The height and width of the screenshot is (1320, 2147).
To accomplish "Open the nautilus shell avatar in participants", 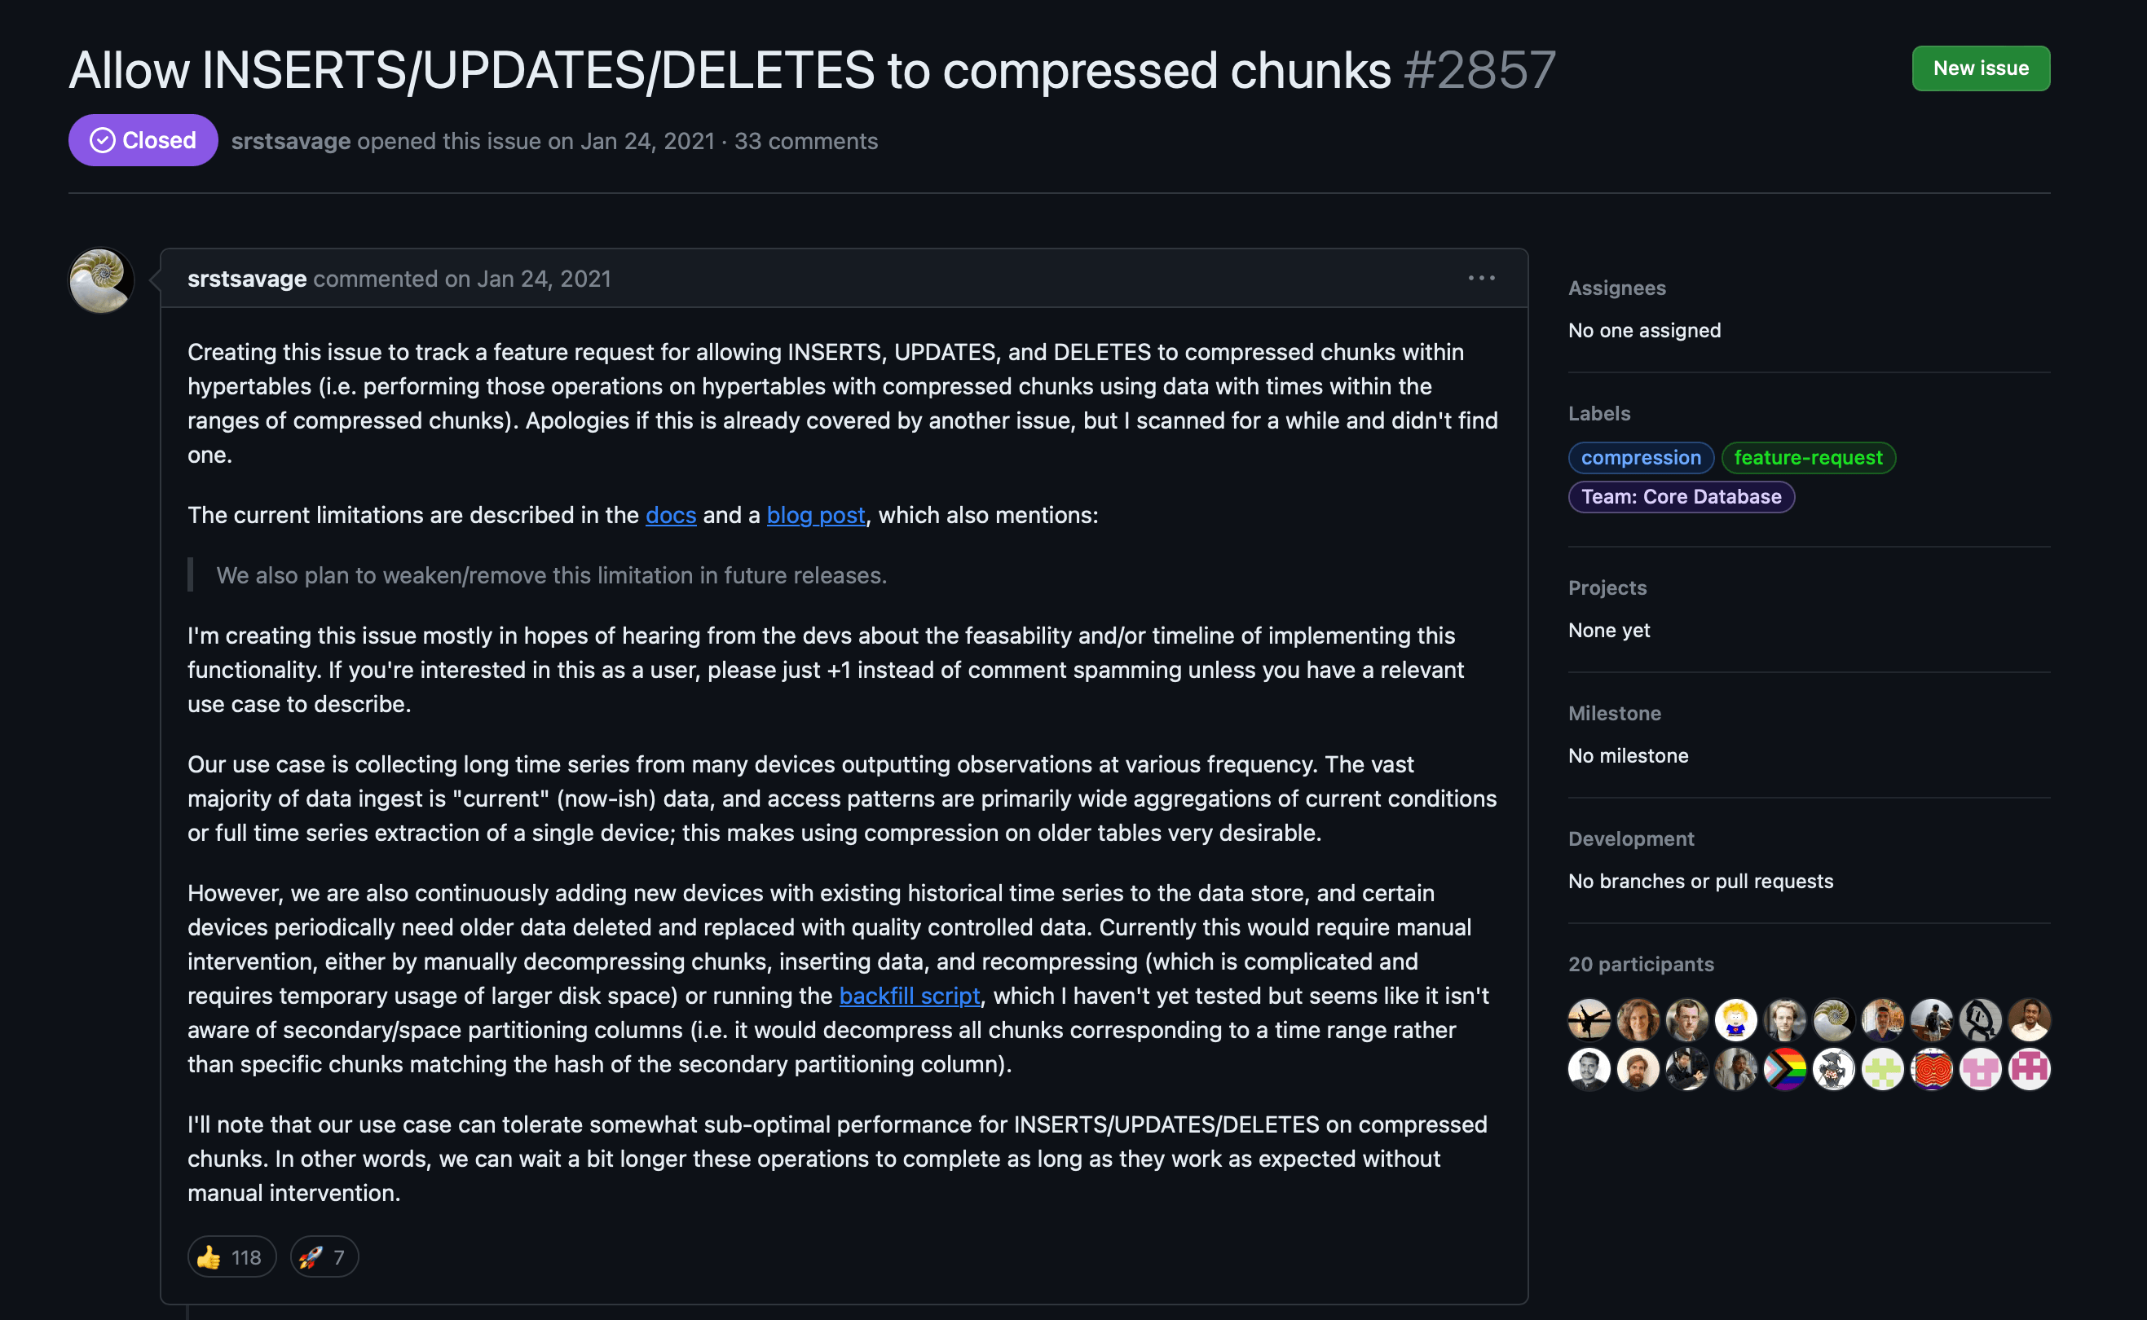I will (x=1833, y=1019).
